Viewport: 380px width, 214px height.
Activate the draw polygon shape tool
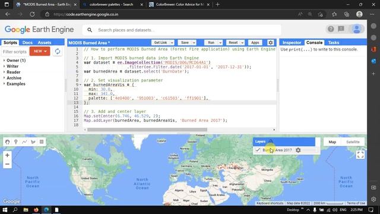(x=33, y=142)
